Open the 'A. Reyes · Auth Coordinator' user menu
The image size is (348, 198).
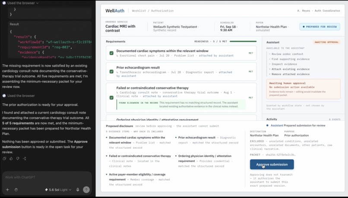coord(319,11)
